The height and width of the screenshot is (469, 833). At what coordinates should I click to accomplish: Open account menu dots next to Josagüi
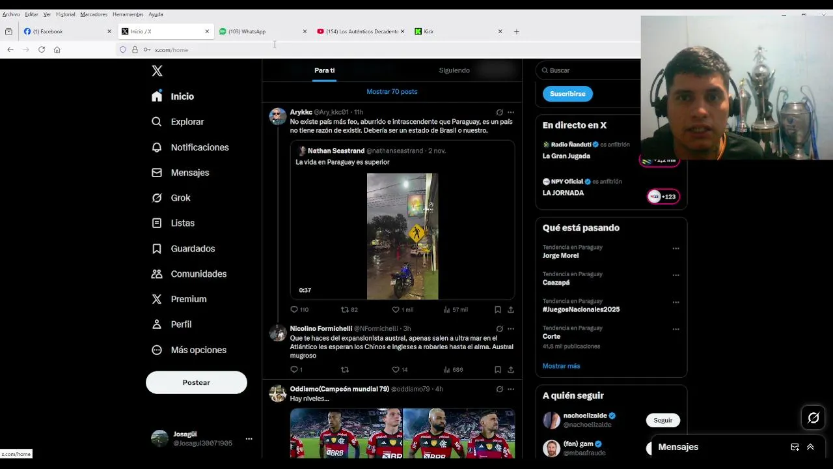(249, 439)
